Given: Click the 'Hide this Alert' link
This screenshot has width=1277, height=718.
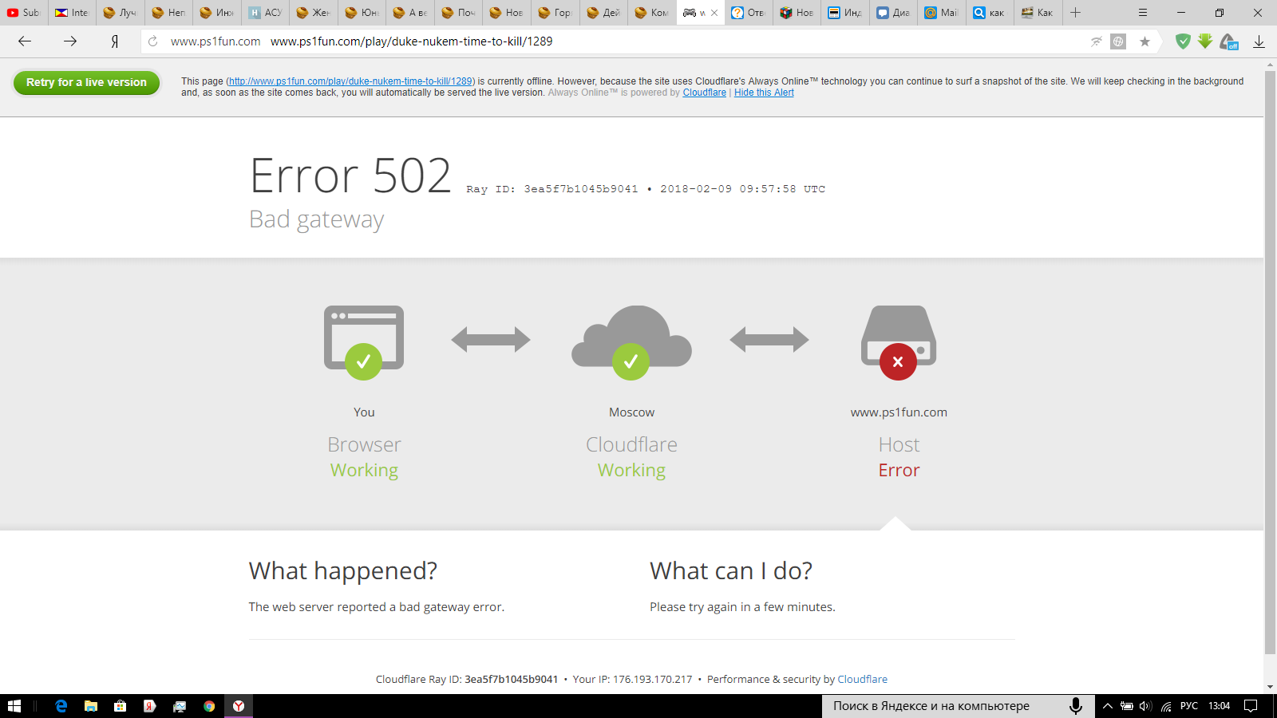Looking at the screenshot, I should pos(764,93).
